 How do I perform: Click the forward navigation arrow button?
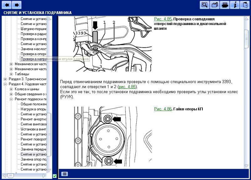[17, 5]
